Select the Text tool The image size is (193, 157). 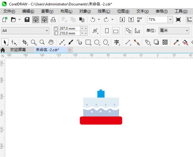[117, 42]
